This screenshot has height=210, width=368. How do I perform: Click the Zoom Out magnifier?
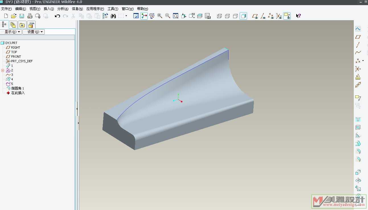coord(168,16)
